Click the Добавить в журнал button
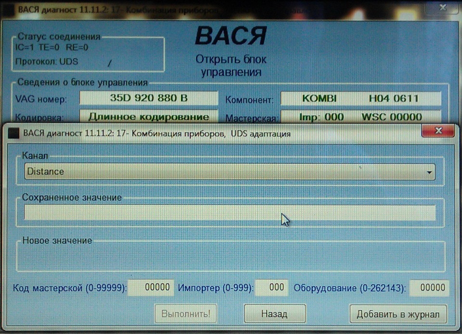 [398, 314]
